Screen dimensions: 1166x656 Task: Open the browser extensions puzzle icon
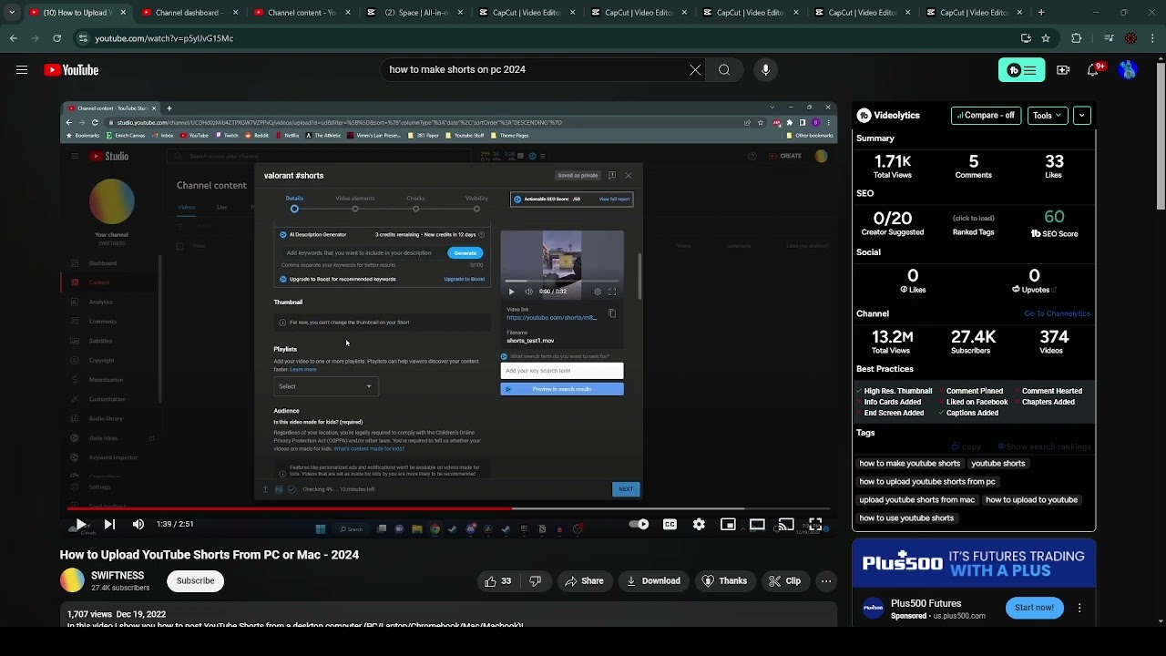pyautogui.click(x=1076, y=38)
